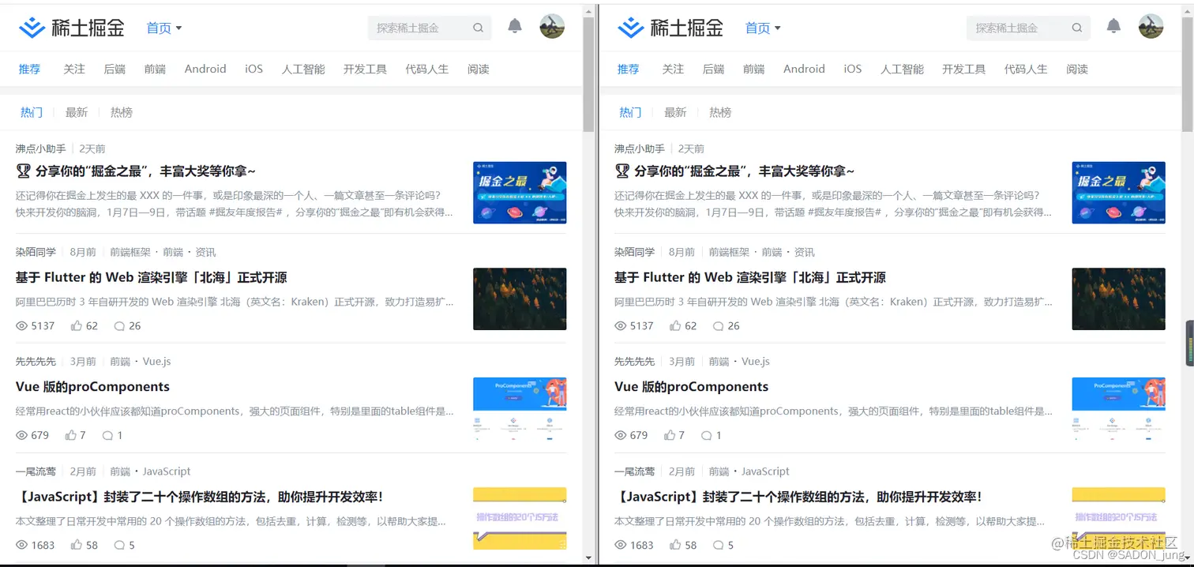Click views eye icon of JavaScript article, left
The image size is (1194, 567).
21,545
